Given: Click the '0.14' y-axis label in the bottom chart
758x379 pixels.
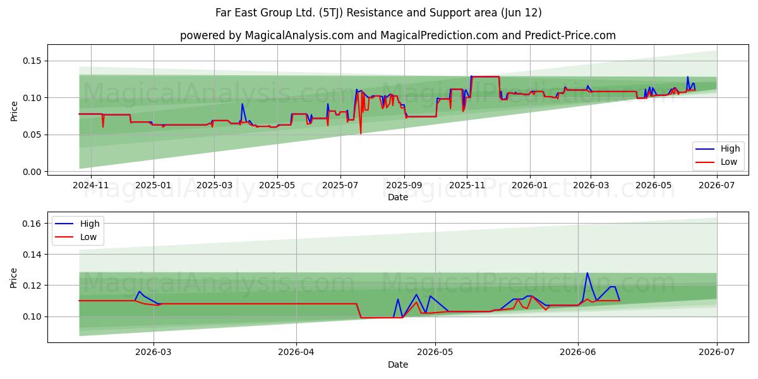Looking at the screenshot, I should (x=32, y=255).
